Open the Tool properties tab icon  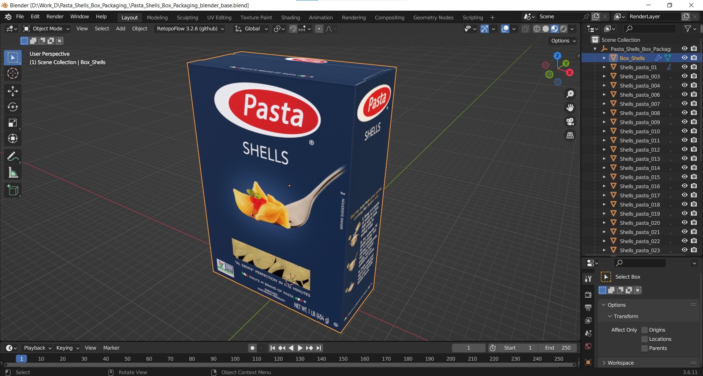pos(588,279)
